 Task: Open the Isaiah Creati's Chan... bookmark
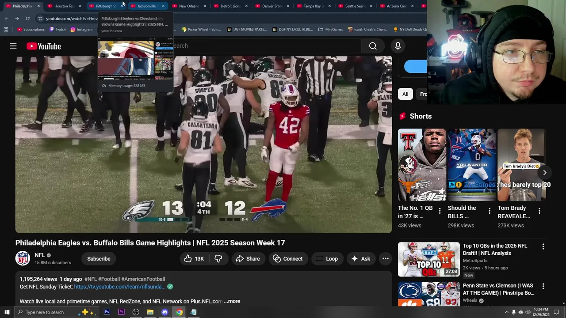pos(367,30)
